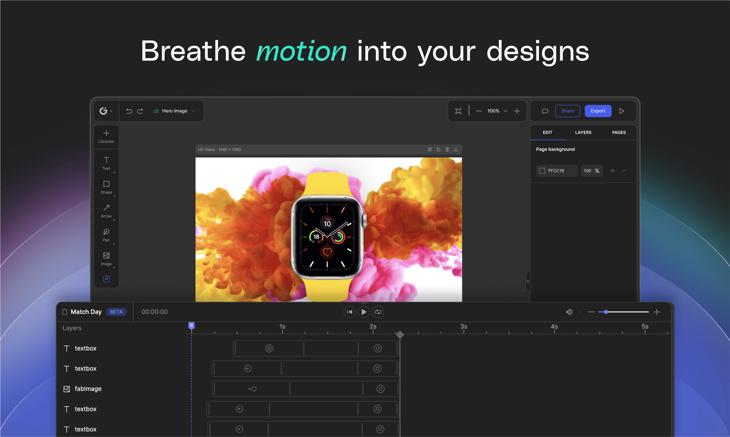
Task: Duplicate the HD Video frame
Action: coord(439,150)
